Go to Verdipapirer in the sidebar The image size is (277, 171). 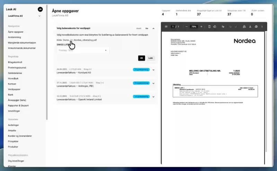coord(14,89)
